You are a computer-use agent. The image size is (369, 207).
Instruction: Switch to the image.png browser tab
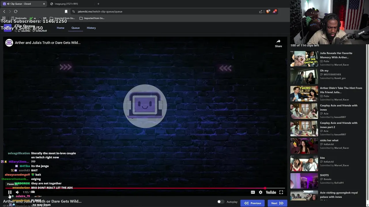[x=70, y=4]
